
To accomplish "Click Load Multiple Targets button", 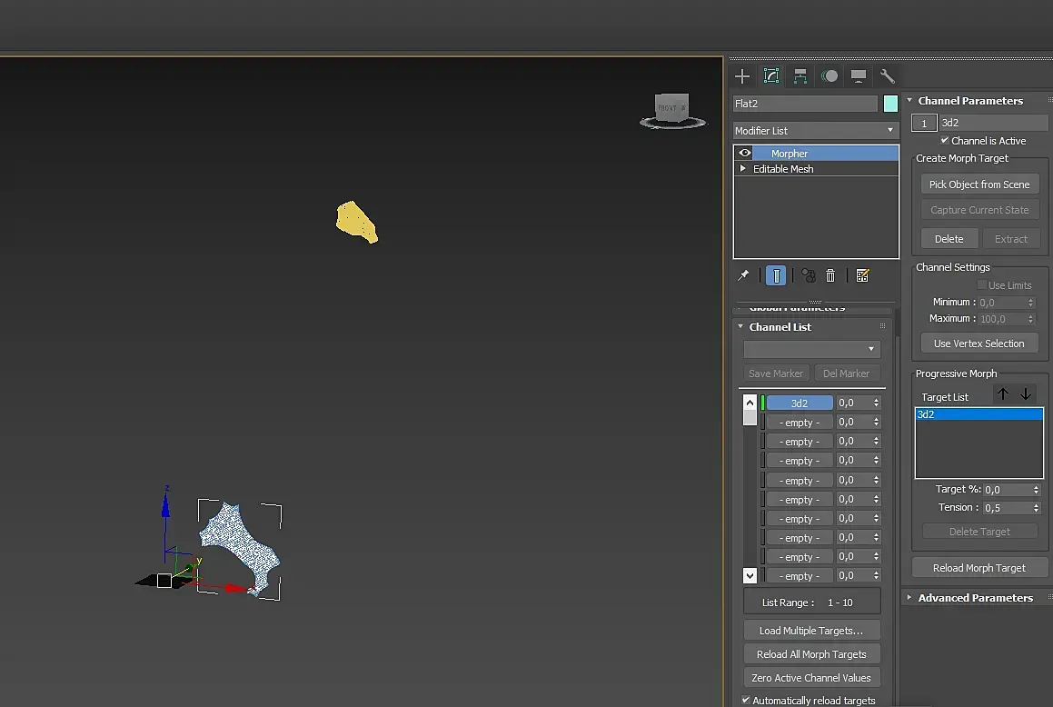I will point(811,631).
